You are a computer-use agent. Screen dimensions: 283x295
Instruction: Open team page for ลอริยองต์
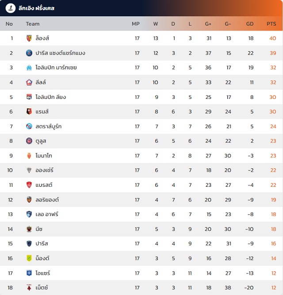pyautogui.click(x=47, y=200)
